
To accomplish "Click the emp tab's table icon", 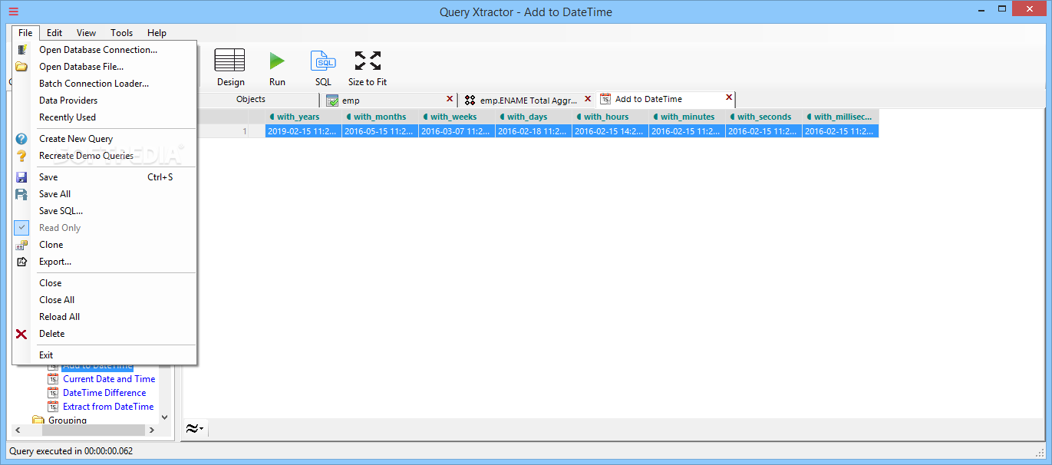I will click(332, 101).
